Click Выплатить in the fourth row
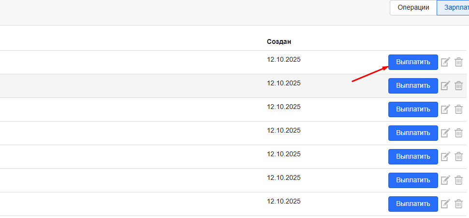This screenshot has height=218, width=469. coord(413,133)
